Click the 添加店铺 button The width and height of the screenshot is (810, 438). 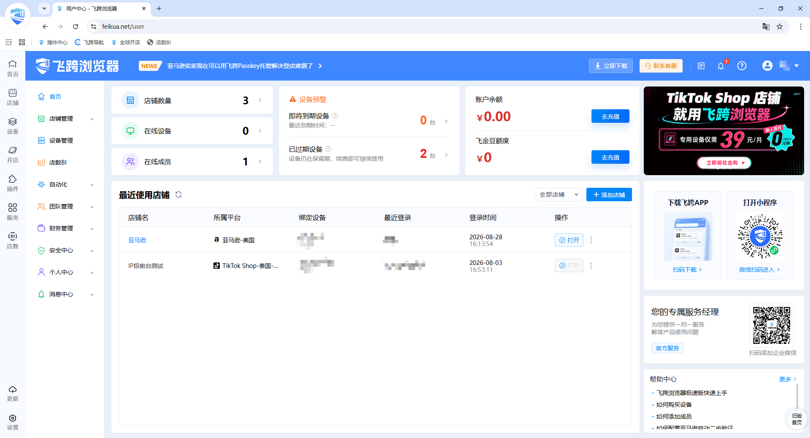pos(609,195)
